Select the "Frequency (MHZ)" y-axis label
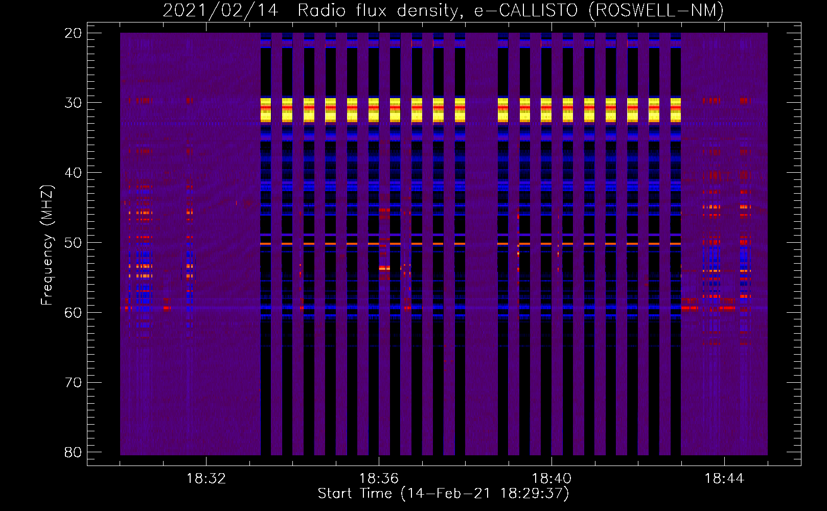Image resolution: width=827 pixels, height=511 pixels. [47, 245]
